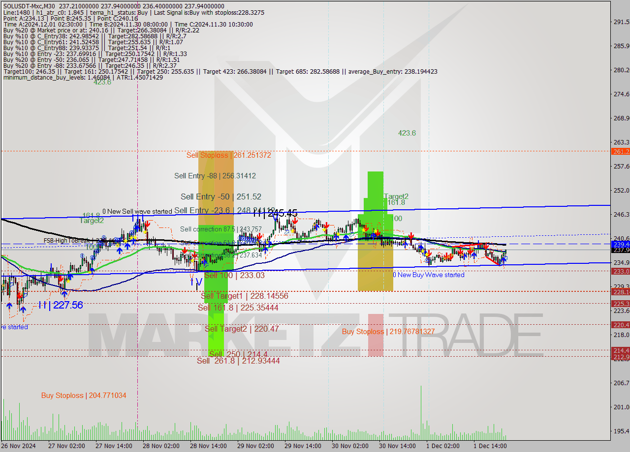Click the '30 Nov 14:00' time axis label
The width and height of the screenshot is (630, 452).
click(x=398, y=446)
